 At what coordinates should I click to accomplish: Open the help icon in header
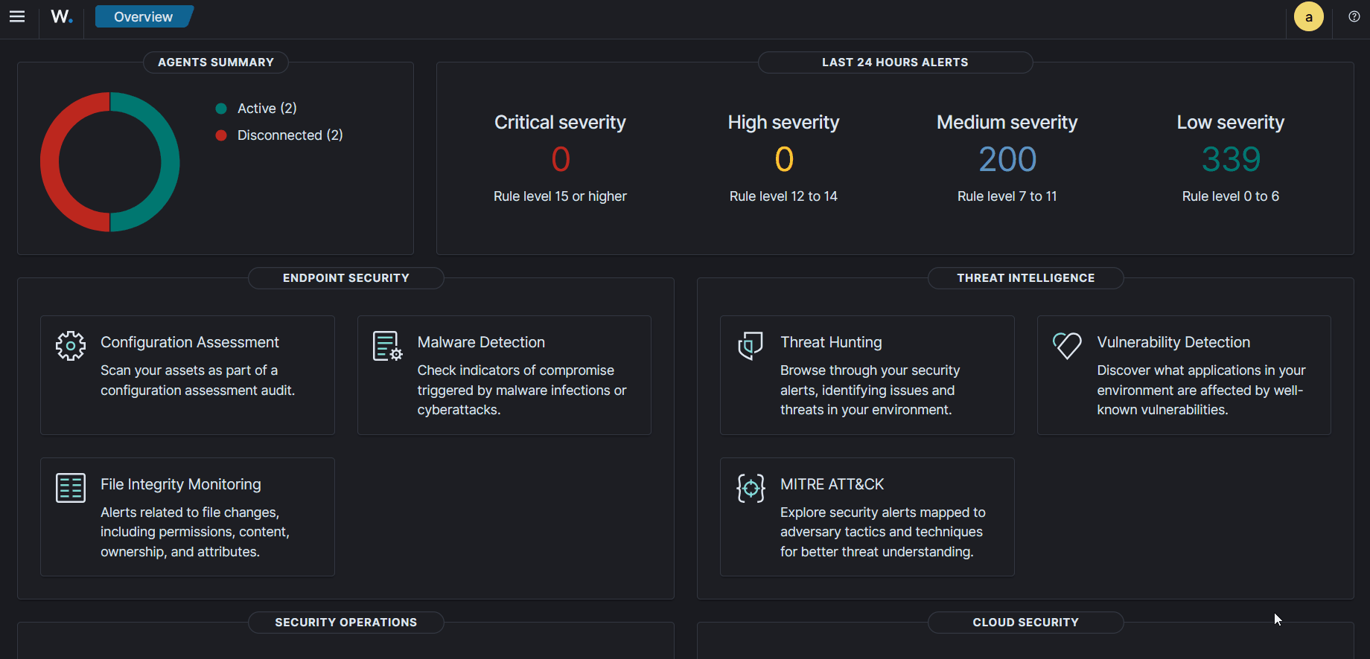1354,16
